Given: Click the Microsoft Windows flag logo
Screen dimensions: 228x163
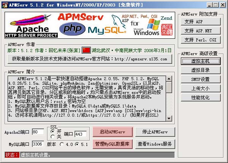Looking at the screenshot, I should 153,25.
